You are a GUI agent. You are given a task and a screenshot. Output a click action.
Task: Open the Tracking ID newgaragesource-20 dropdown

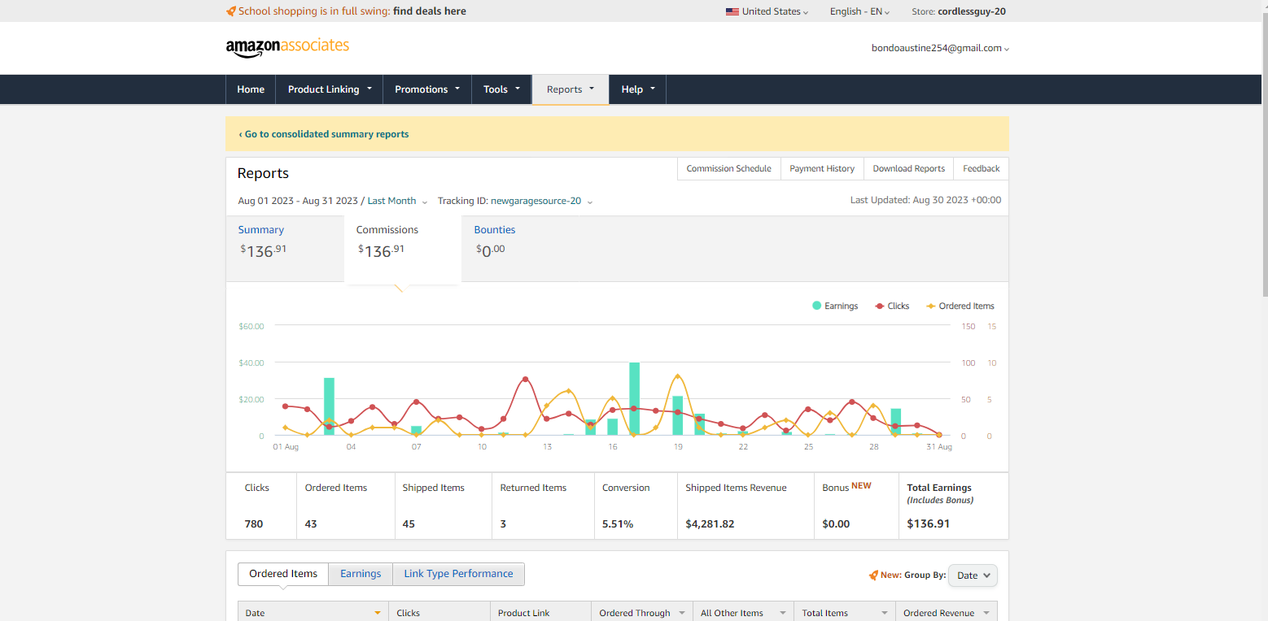tap(514, 201)
